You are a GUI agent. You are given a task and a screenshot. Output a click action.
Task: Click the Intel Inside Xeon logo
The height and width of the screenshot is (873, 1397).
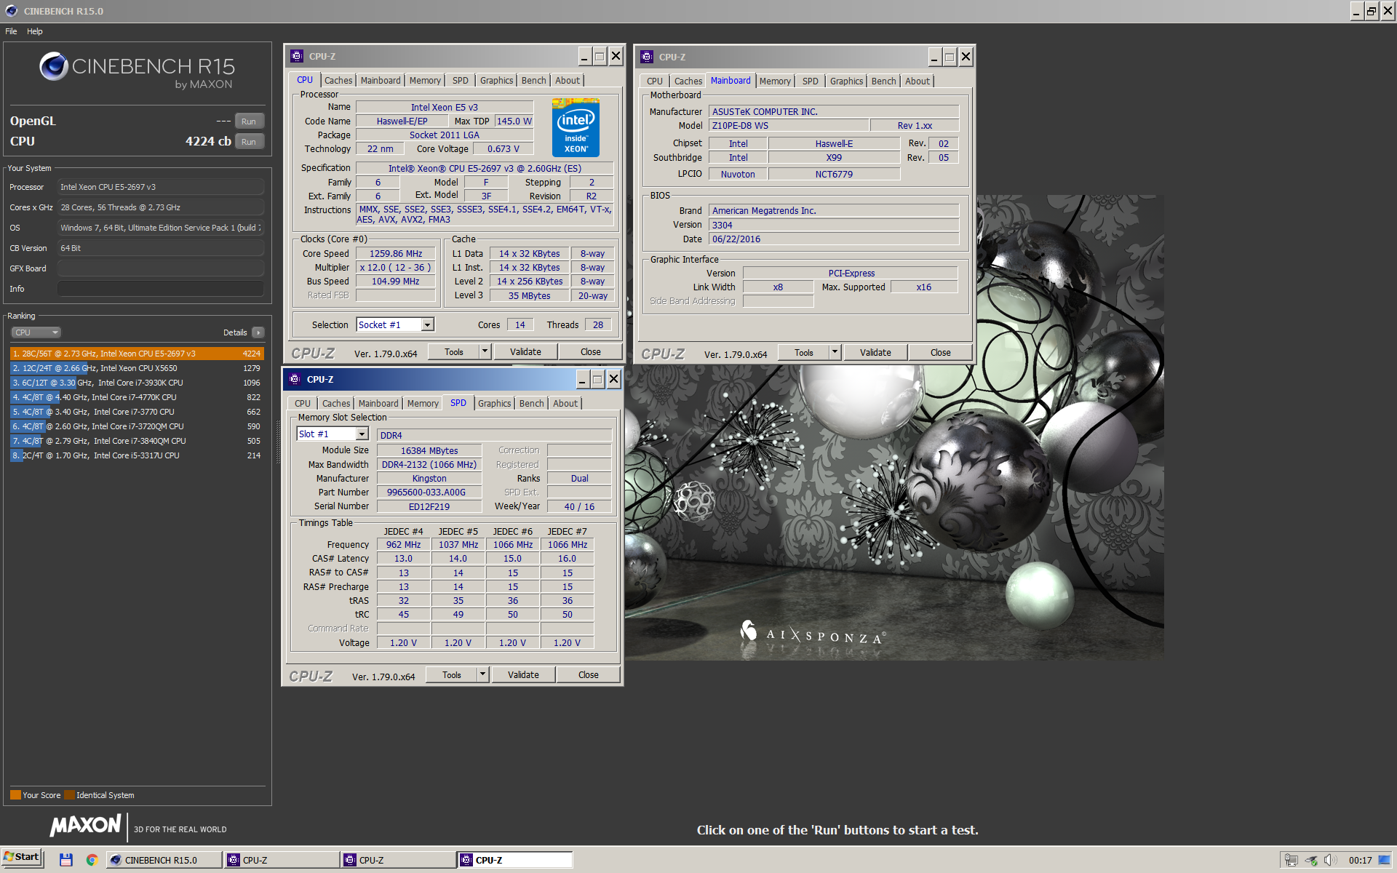pyautogui.click(x=576, y=128)
